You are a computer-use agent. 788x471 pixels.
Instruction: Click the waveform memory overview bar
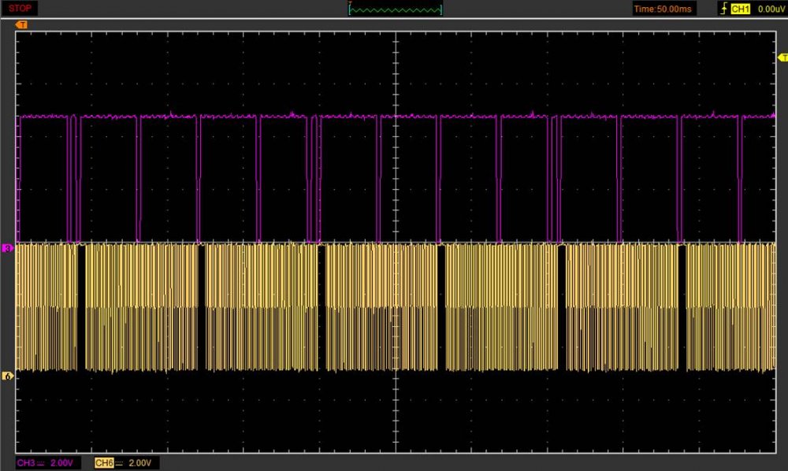[395, 9]
